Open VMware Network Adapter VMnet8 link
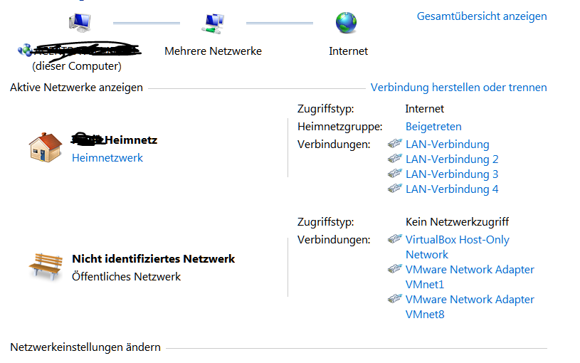The image size is (580, 363). pos(470,307)
